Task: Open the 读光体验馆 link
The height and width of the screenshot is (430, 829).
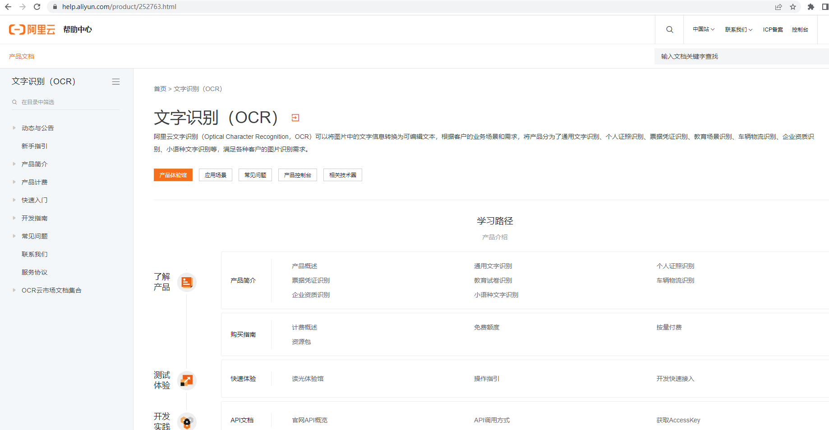Action: pyautogui.click(x=308, y=379)
